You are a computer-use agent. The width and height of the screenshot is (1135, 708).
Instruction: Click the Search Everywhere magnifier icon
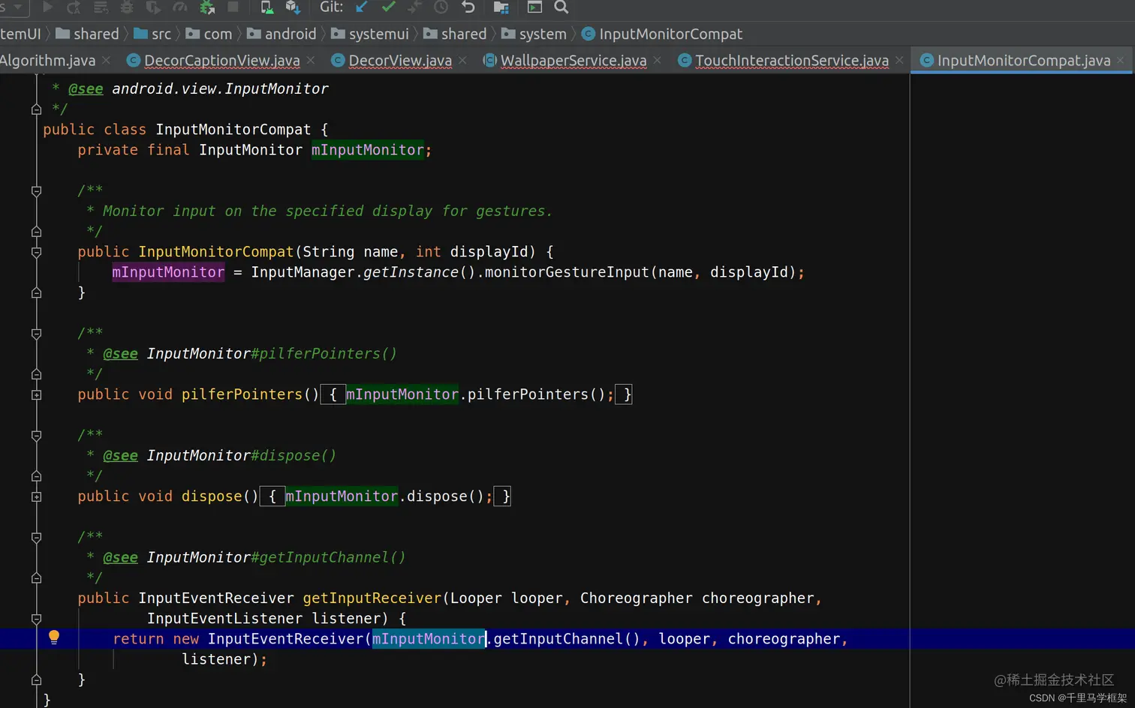pos(561,7)
